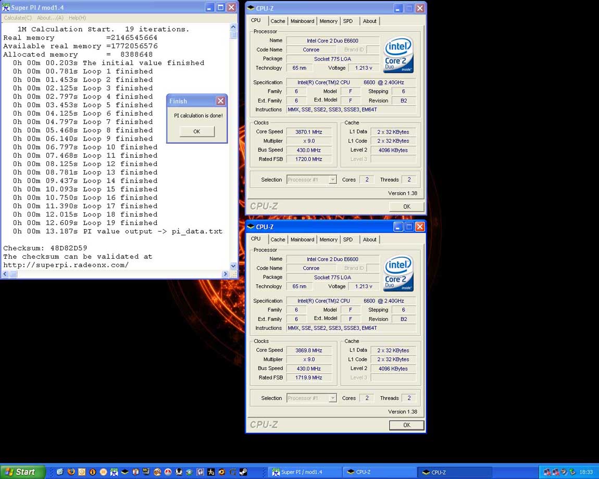
Task: Open Memory tab in the 3870.1 MHz CPU-Z window
Action: coord(329,21)
